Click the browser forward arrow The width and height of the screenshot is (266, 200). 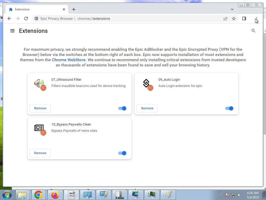pos(18,18)
